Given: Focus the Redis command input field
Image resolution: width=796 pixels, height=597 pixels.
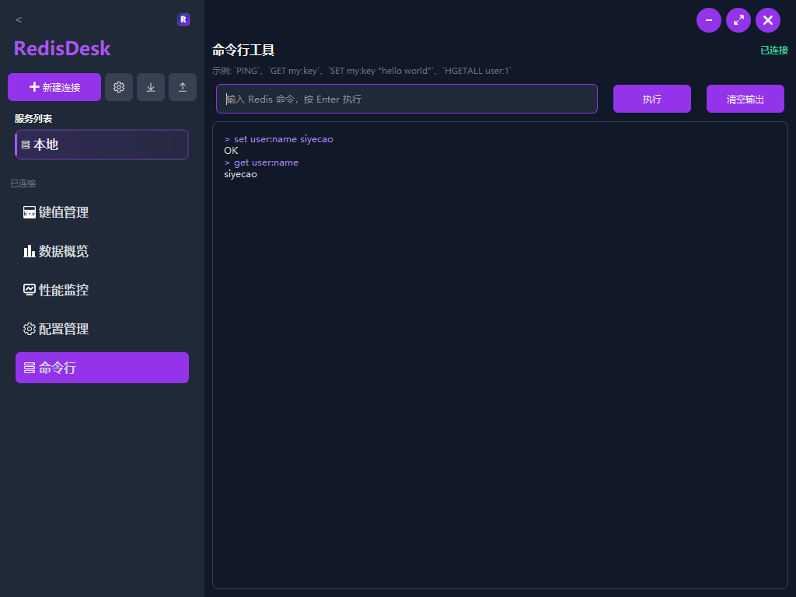Looking at the screenshot, I should [407, 99].
